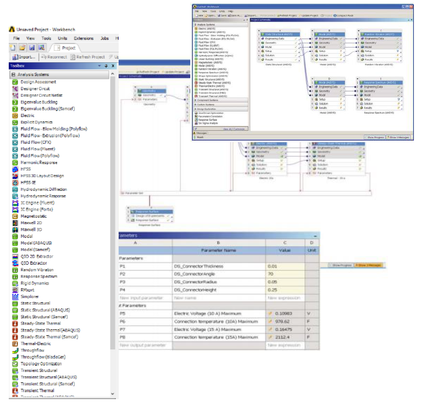
Task: Click the Toolbox scroll down arrow
Action: pos(113,394)
